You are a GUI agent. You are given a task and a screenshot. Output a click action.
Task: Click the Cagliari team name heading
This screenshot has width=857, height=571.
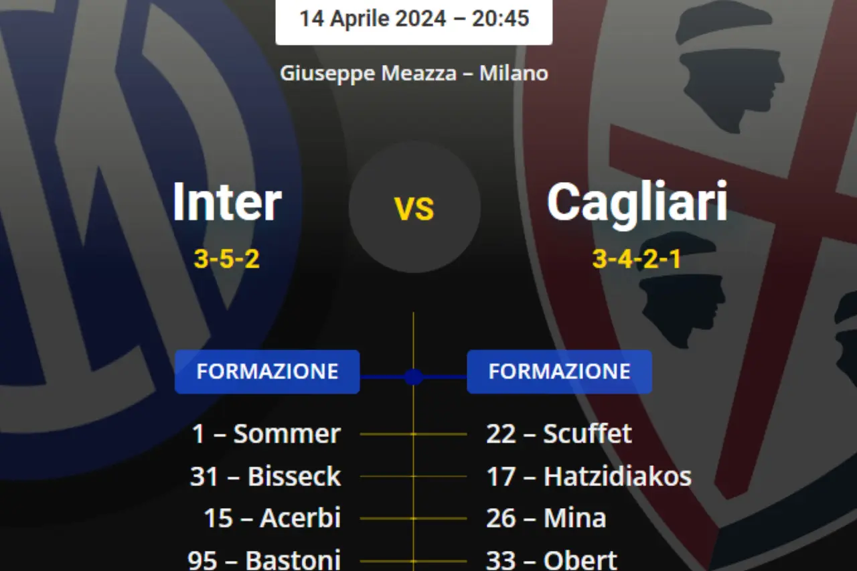(637, 201)
